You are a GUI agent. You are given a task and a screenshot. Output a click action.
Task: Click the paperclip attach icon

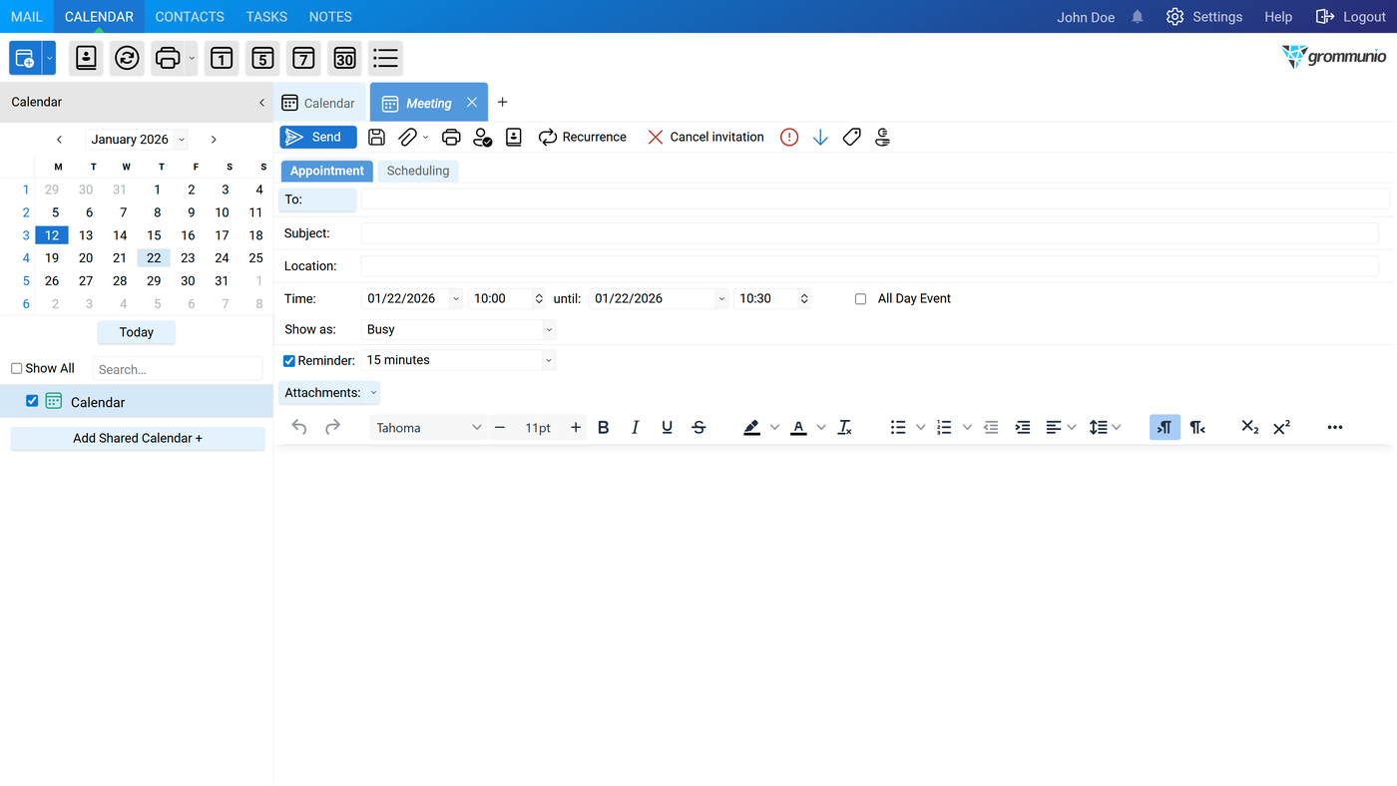coord(407,138)
